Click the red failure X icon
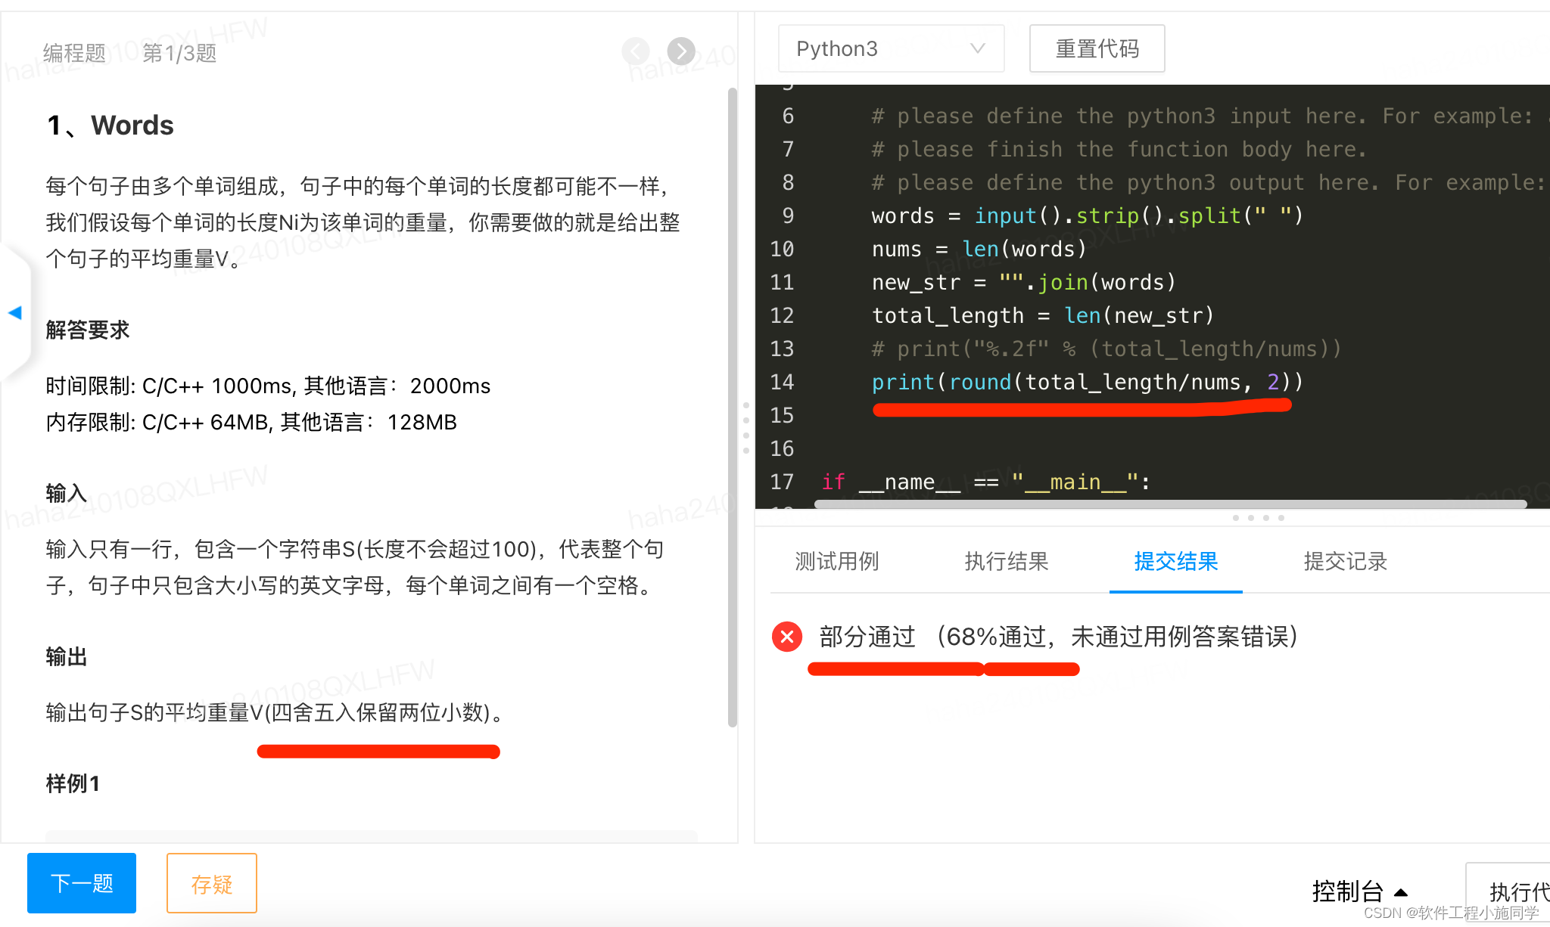The image size is (1550, 927). pyautogui.click(x=787, y=637)
